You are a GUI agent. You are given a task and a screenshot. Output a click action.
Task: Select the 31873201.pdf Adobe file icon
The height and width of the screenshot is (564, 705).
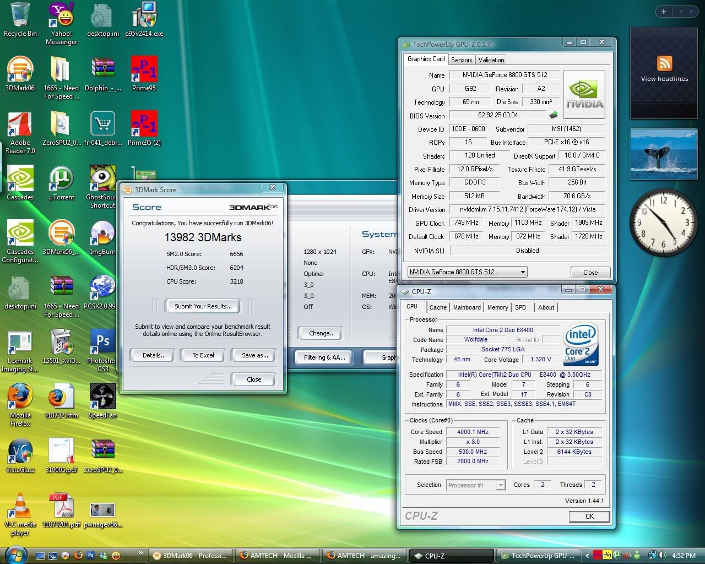(x=61, y=510)
